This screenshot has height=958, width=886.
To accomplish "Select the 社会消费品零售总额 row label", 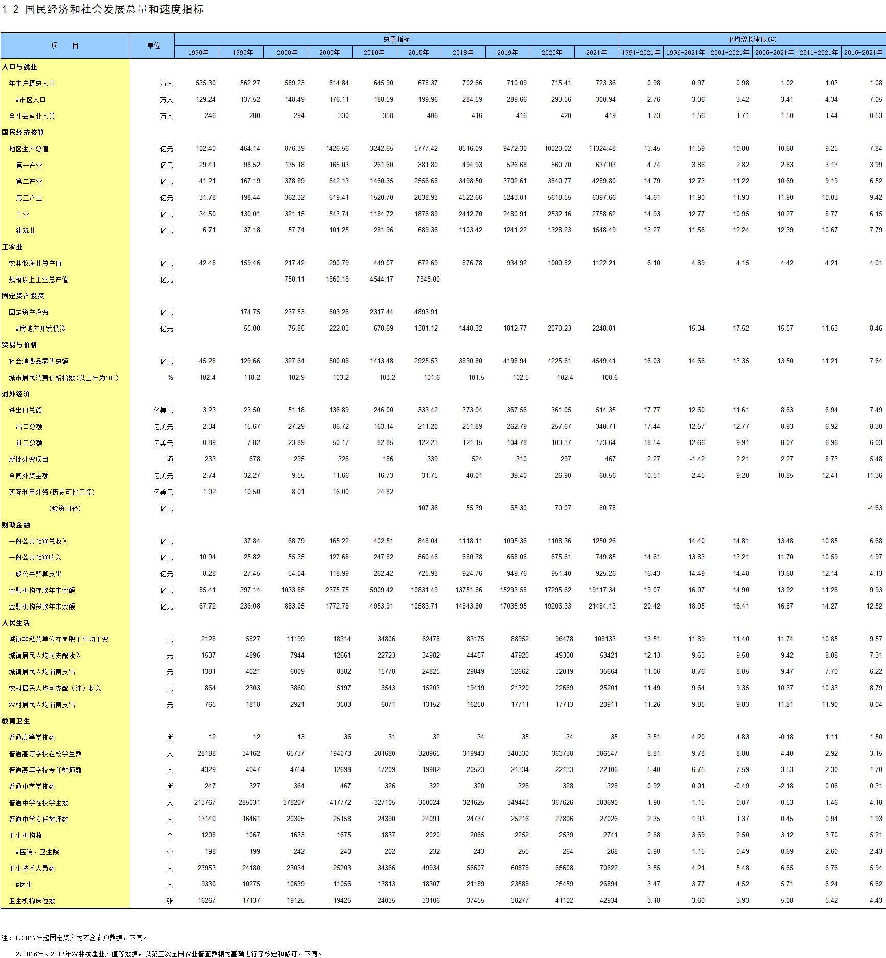I will (39, 361).
